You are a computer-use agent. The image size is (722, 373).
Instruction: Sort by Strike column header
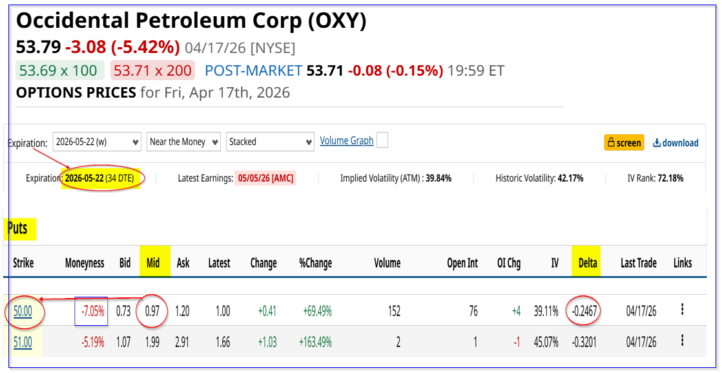click(x=23, y=263)
